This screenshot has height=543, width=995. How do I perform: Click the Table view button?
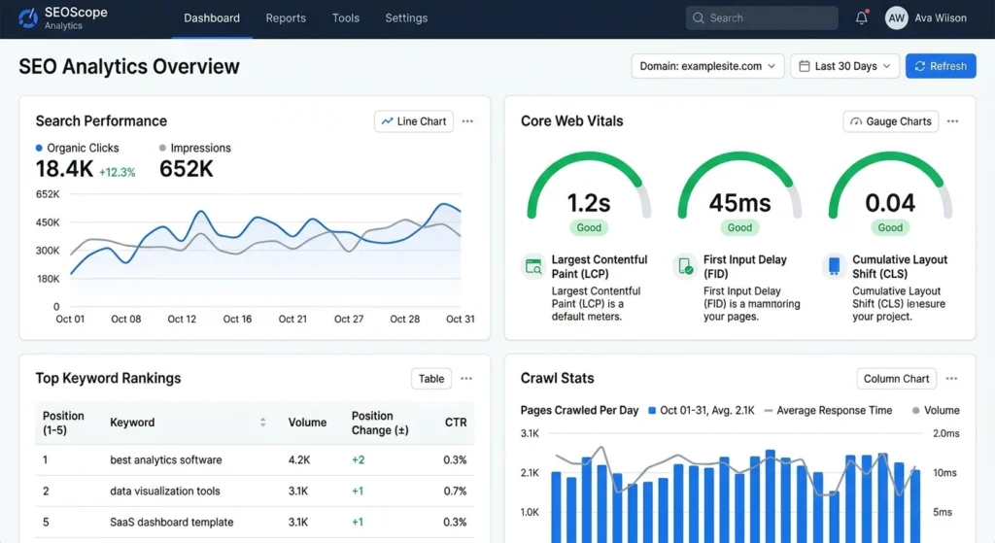pyautogui.click(x=431, y=379)
